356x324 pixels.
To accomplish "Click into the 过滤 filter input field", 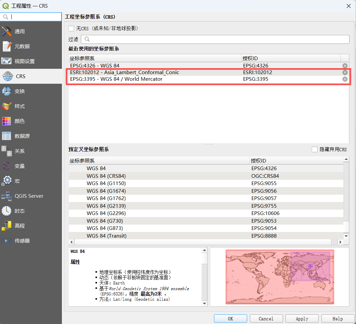I will point(215,39).
